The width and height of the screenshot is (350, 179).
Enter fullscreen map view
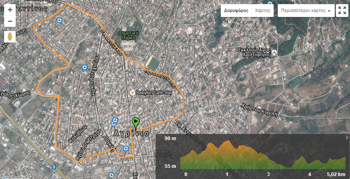click(342, 10)
